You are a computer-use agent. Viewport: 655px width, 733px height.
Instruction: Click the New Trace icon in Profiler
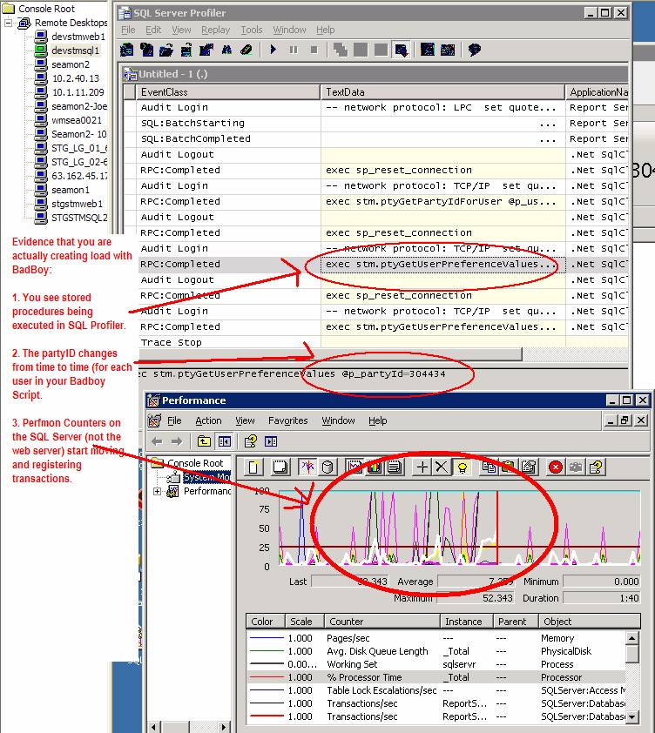point(127,50)
